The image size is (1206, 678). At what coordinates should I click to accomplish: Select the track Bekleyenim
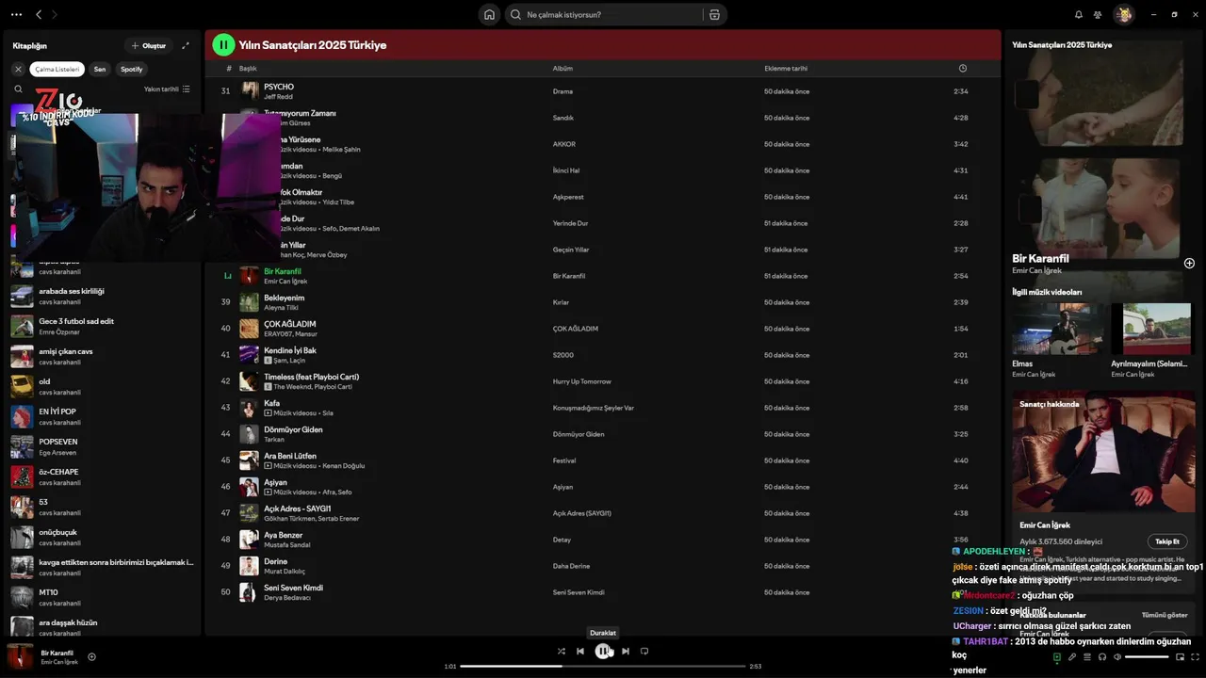pyautogui.click(x=602, y=302)
